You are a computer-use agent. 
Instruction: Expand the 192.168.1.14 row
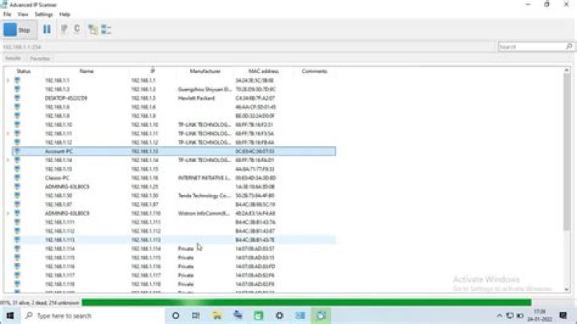coord(8,160)
